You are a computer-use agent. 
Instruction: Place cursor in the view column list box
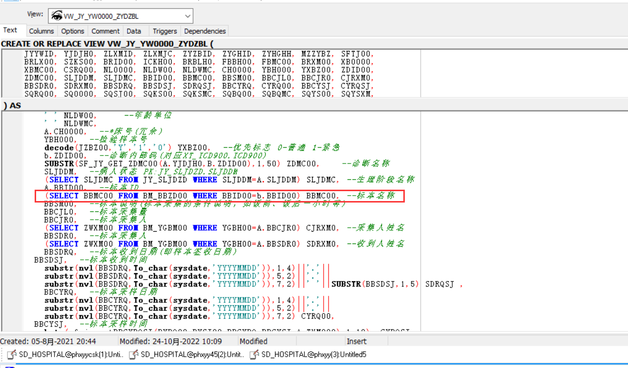pos(198,74)
